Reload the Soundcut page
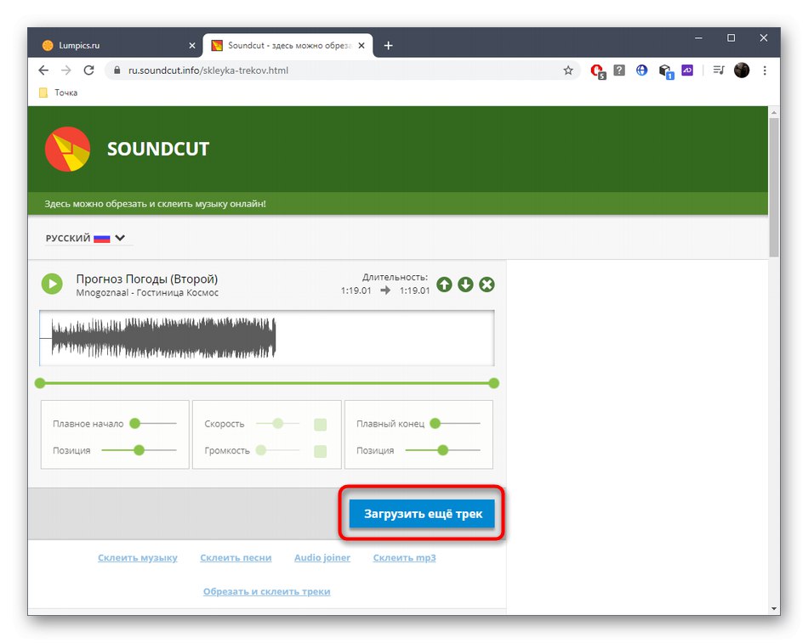This screenshot has width=808, height=643. point(88,70)
